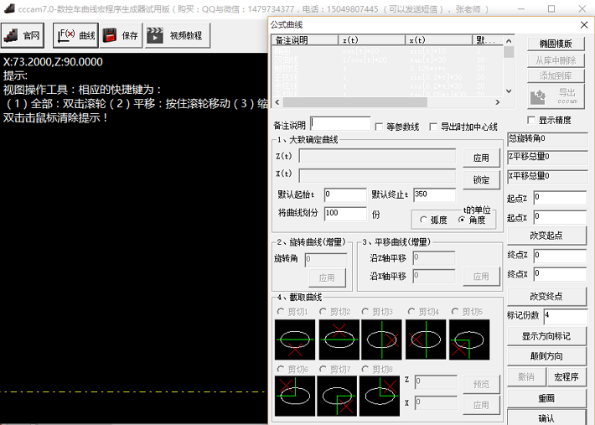
Task: Click the curve list scroll-up arrow
Action: pyautogui.click(x=509, y=40)
